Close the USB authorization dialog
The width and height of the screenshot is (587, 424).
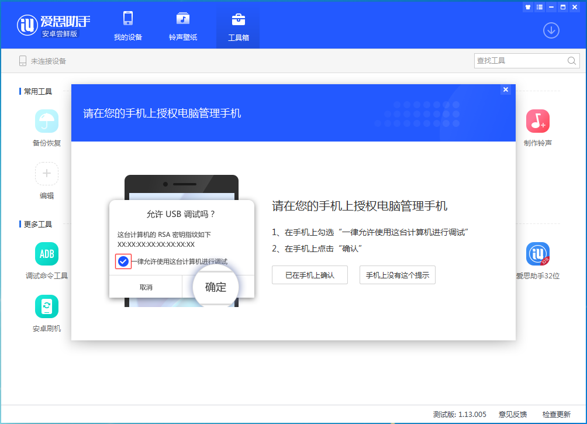(505, 89)
